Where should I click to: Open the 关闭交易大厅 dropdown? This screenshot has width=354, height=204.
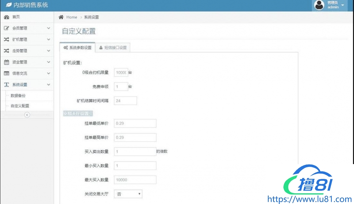coord(128,194)
